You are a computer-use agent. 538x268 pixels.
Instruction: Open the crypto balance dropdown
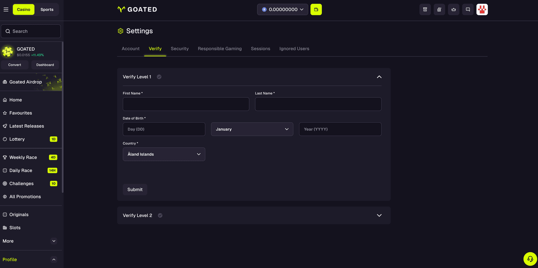click(283, 9)
